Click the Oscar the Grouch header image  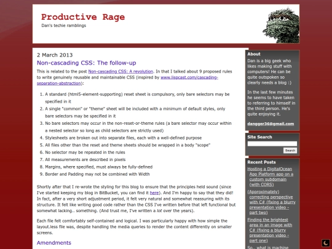click(281, 25)
